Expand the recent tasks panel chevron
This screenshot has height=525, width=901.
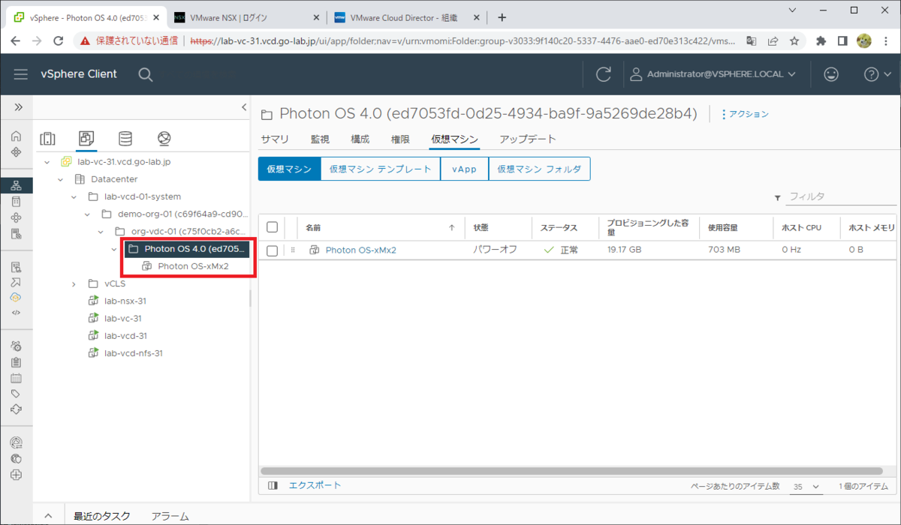tap(48, 516)
